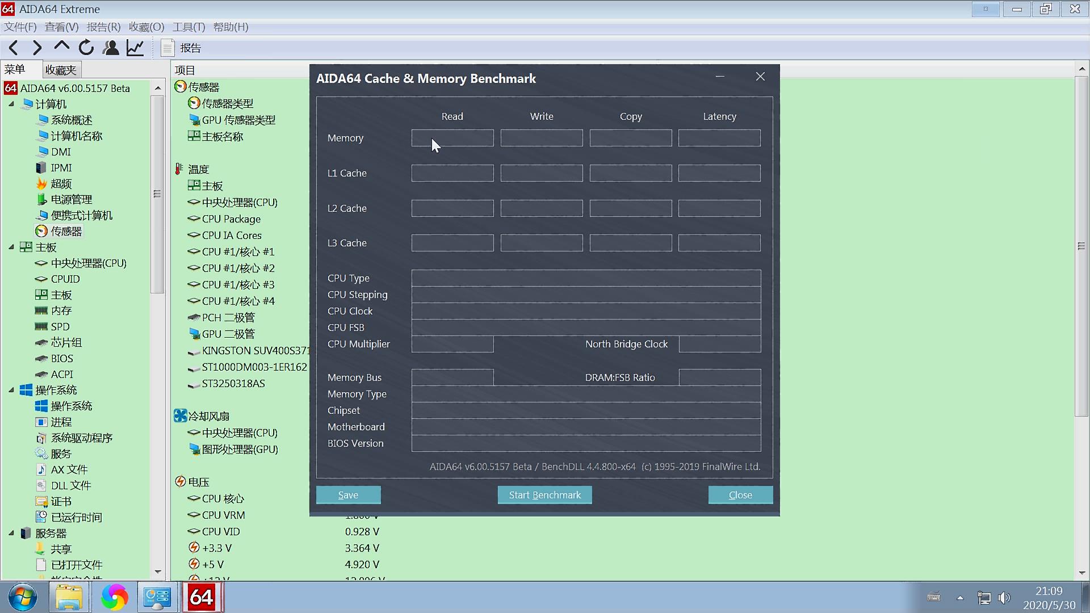The width and height of the screenshot is (1090, 613).
Task: Click the left tree panel scrollbar thumb
Action: pos(157,194)
